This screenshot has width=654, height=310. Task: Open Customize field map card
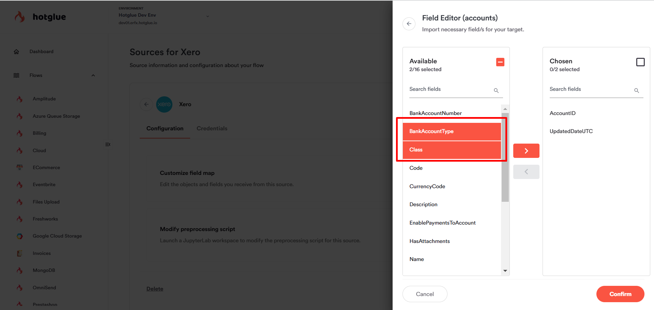coord(269,178)
